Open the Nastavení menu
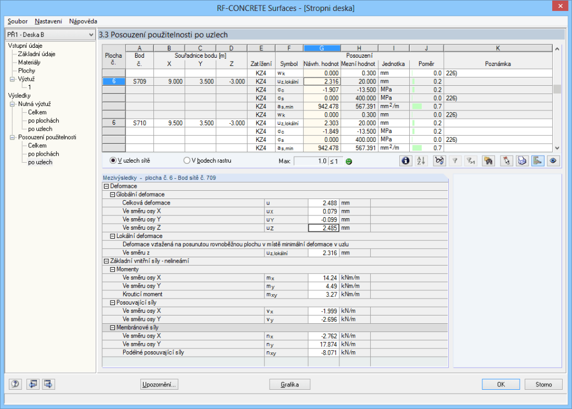The image size is (572, 409). tap(48, 21)
